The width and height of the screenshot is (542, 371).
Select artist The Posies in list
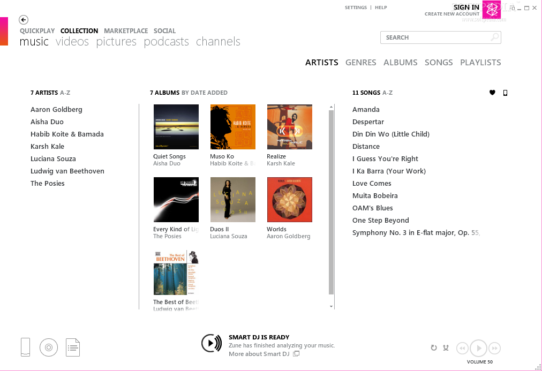(x=48, y=184)
